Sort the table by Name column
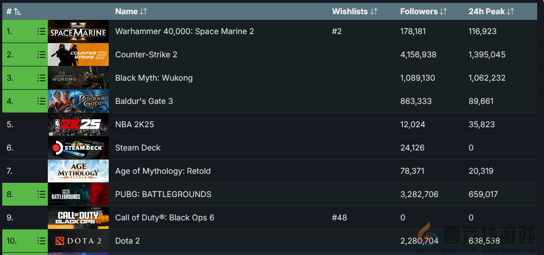The image size is (544, 255). click(131, 11)
